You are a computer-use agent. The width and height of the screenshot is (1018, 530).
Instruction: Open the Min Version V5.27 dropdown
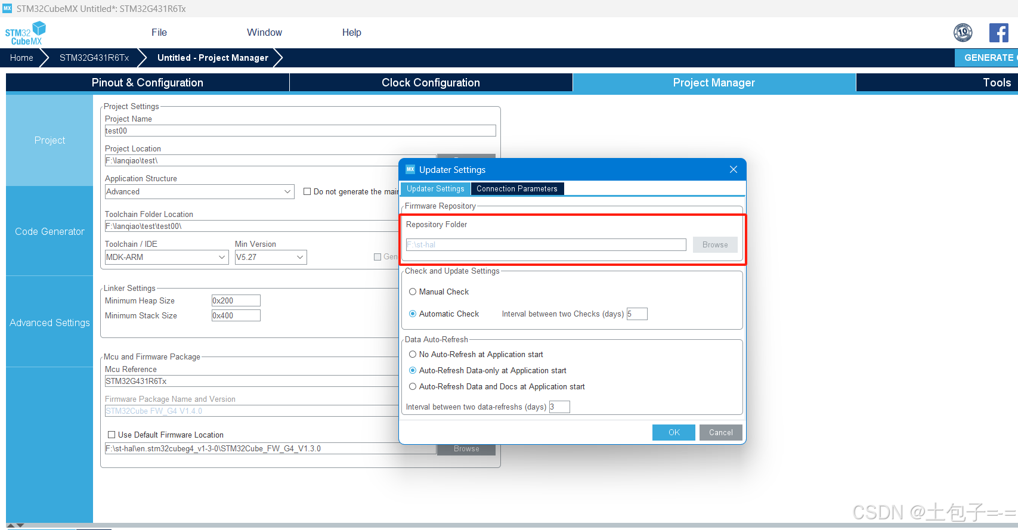tap(271, 257)
